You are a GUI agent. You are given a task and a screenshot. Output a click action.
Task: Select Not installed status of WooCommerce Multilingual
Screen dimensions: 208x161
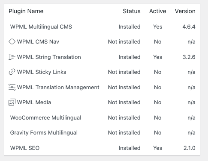124,117
